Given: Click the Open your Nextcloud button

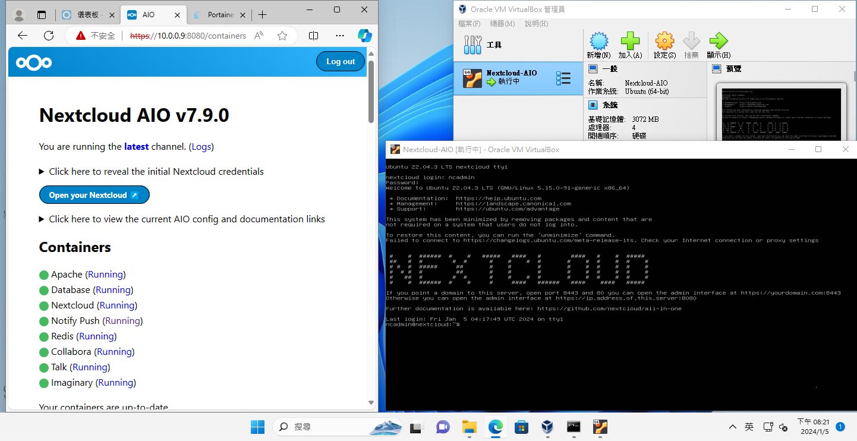Looking at the screenshot, I should tap(94, 194).
